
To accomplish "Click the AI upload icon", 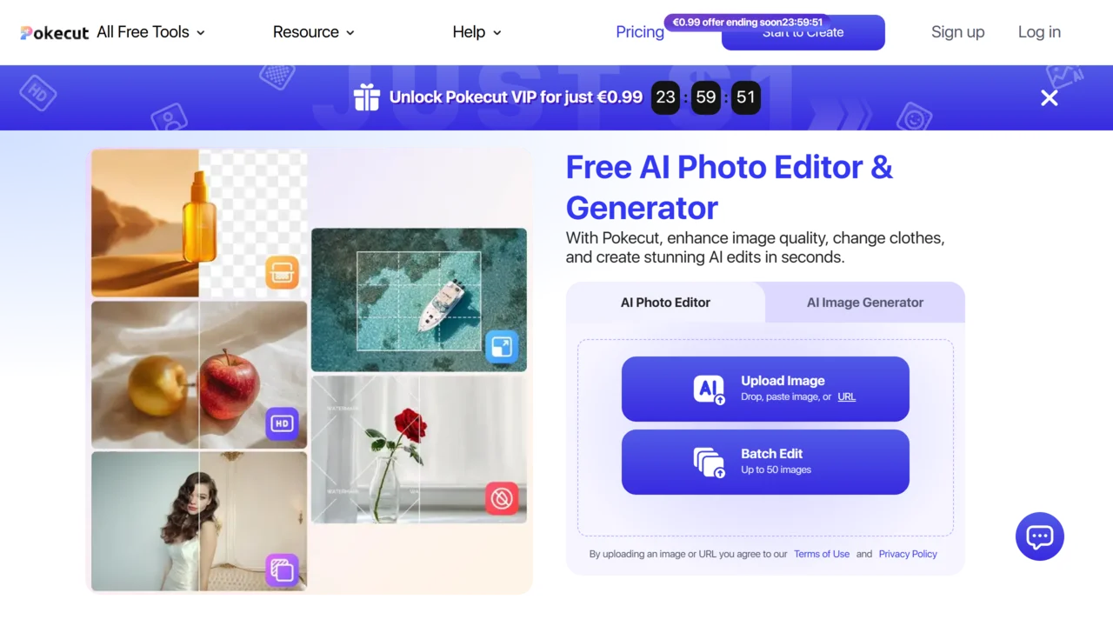I will [x=710, y=390].
